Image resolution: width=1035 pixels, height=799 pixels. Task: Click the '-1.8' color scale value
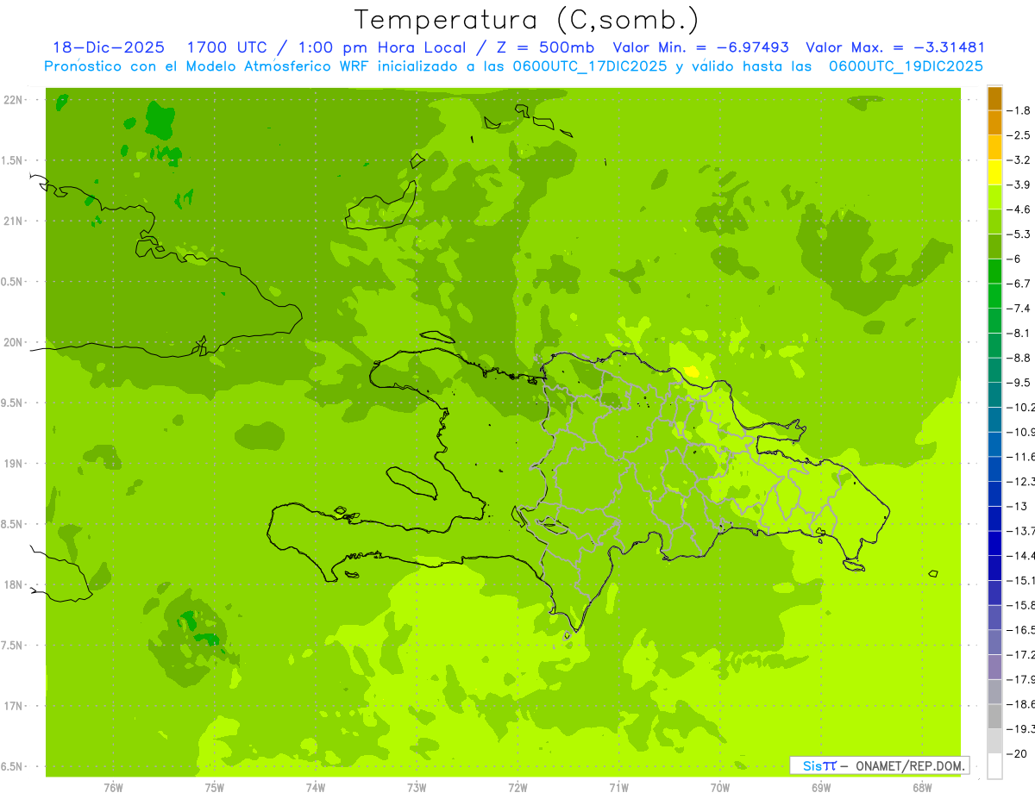coord(1019,110)
